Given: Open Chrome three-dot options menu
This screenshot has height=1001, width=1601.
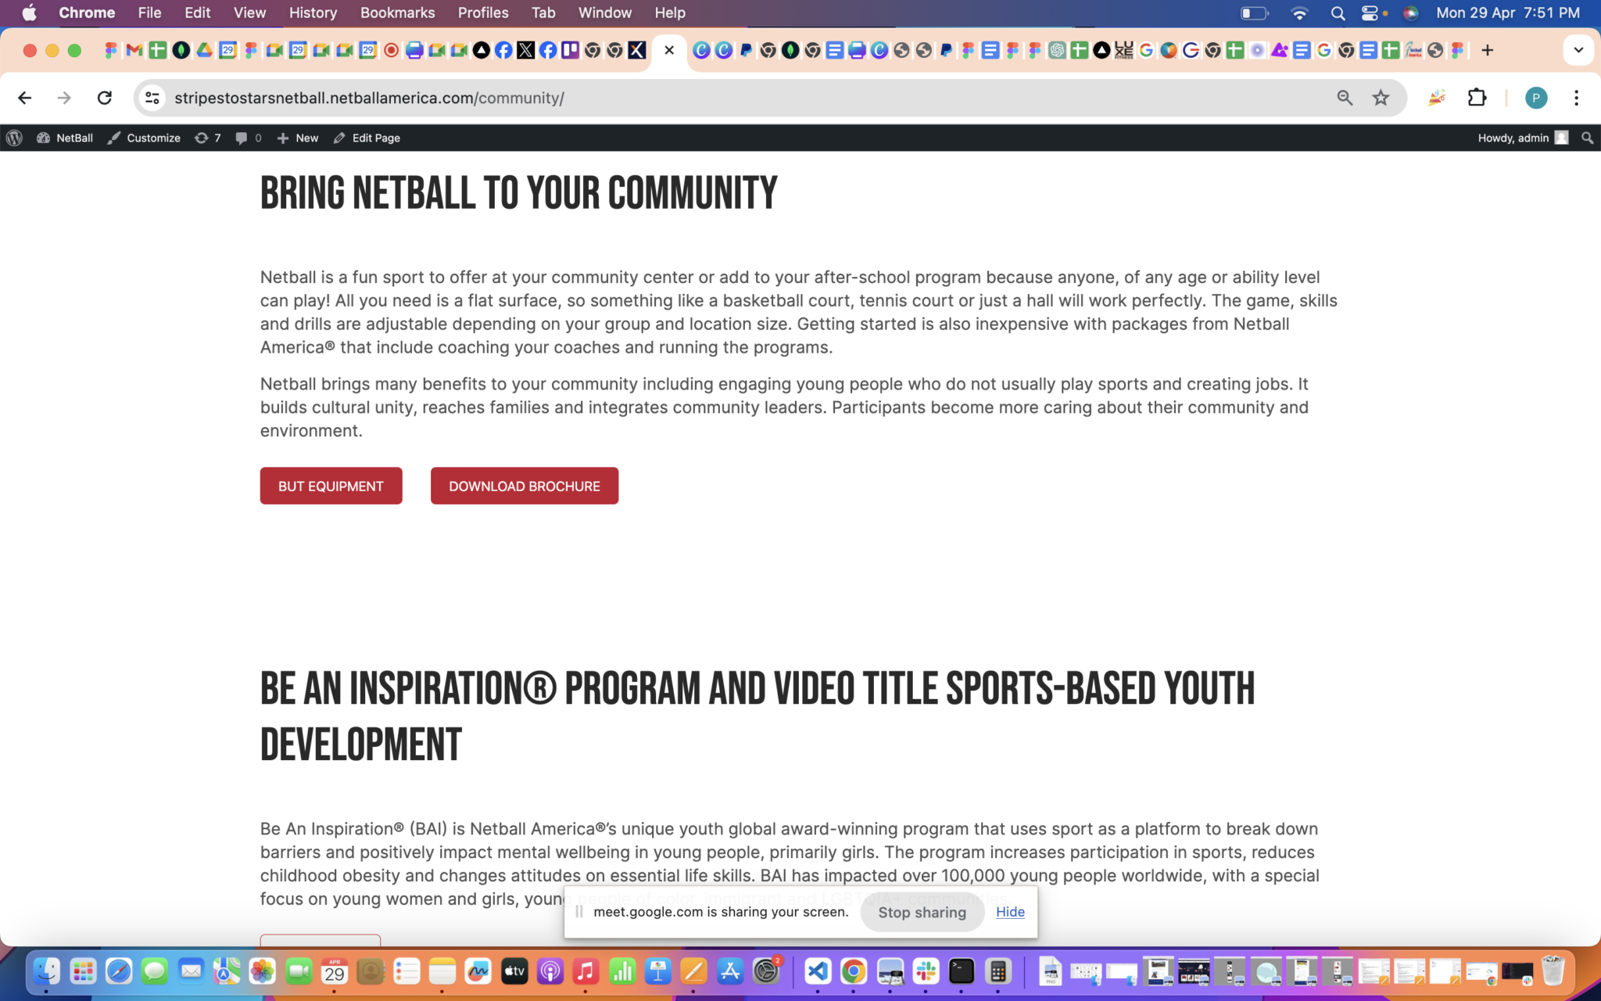Looking at the screenshot, I should (1576, 98).
